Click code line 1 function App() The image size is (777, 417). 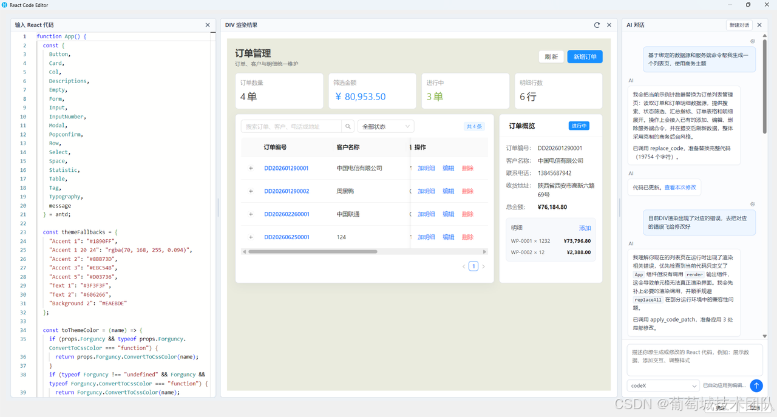click(61, 36)
